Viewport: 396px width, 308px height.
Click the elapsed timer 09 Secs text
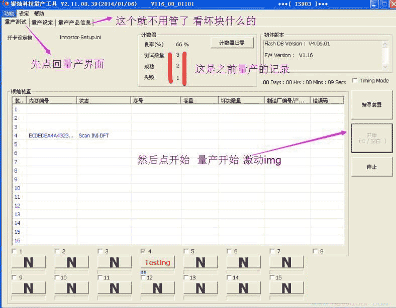pos(337,82)
